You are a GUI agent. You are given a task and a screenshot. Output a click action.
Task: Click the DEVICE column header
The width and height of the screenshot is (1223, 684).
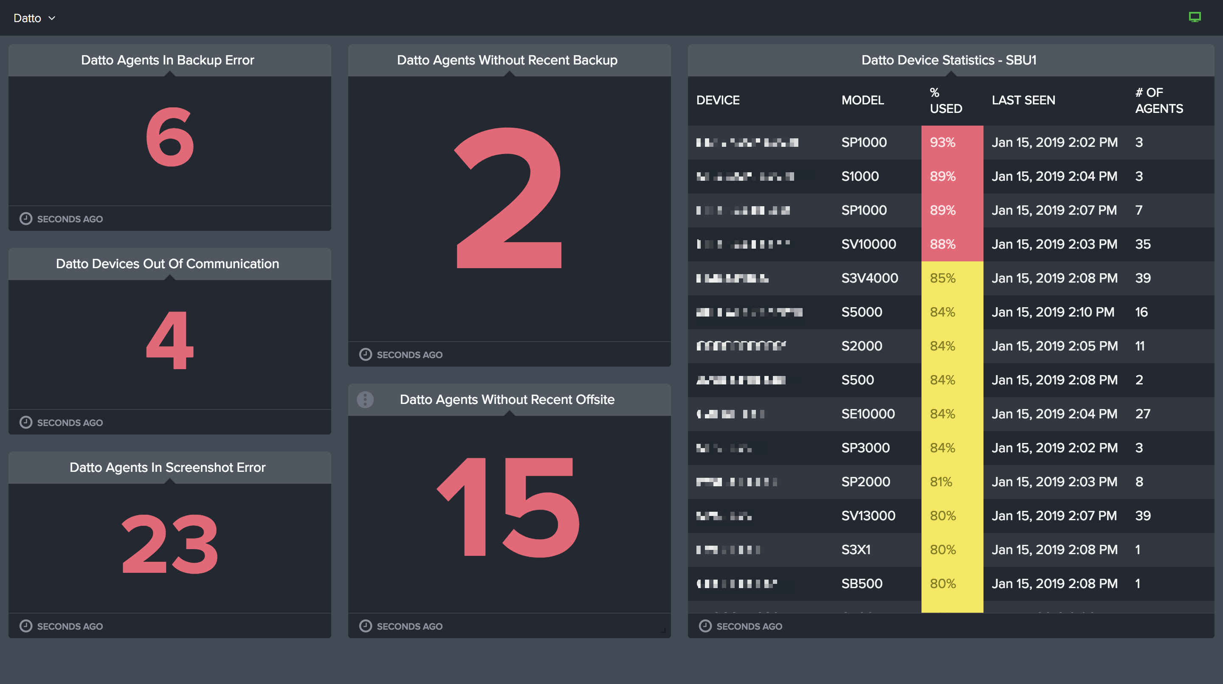point(717,100)
